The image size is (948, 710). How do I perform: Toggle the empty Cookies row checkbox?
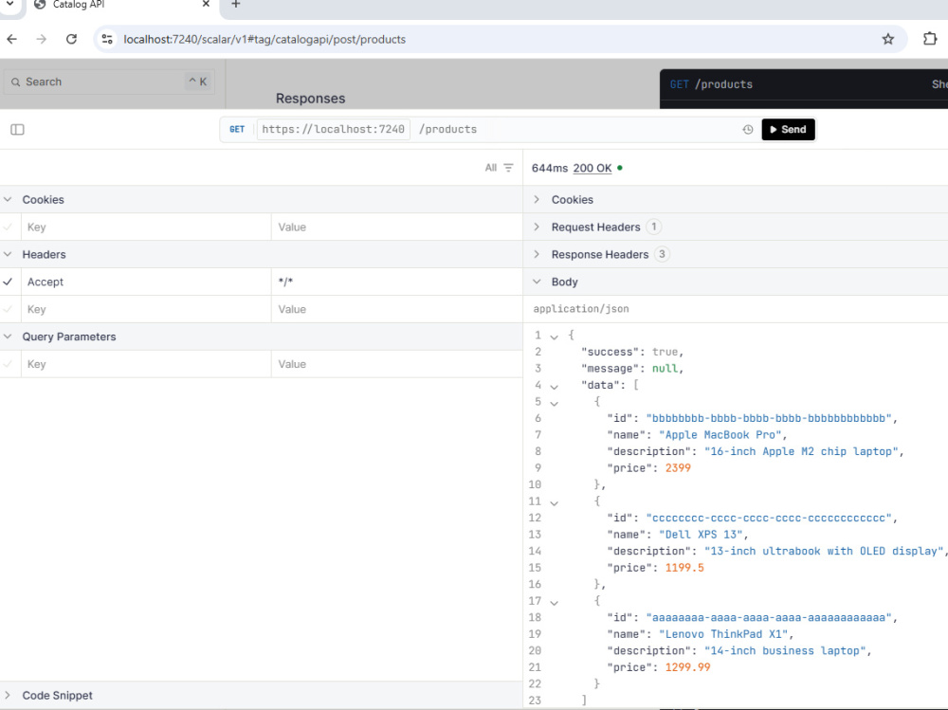(x=8, y=228)
